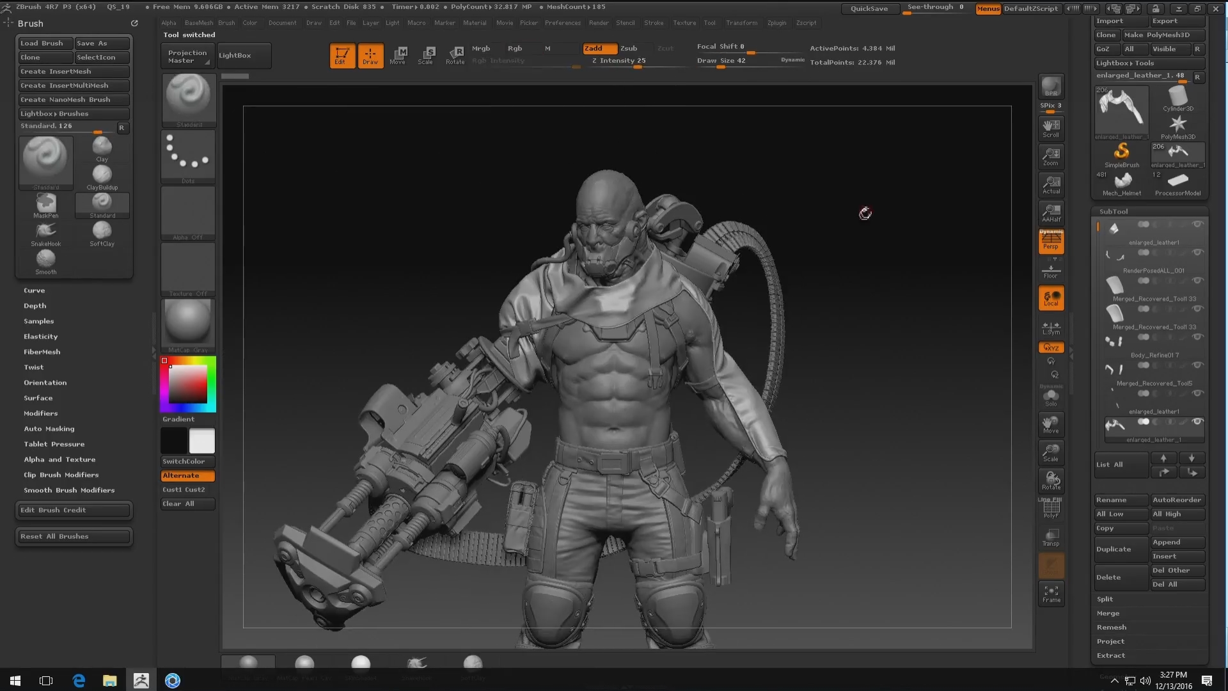Click the Frame view icon

click(x=1051, y=593)
